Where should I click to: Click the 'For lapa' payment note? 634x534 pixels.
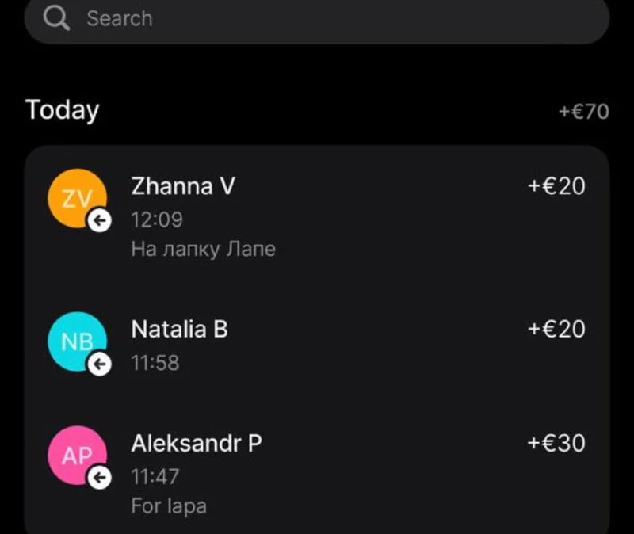point(169,505)
